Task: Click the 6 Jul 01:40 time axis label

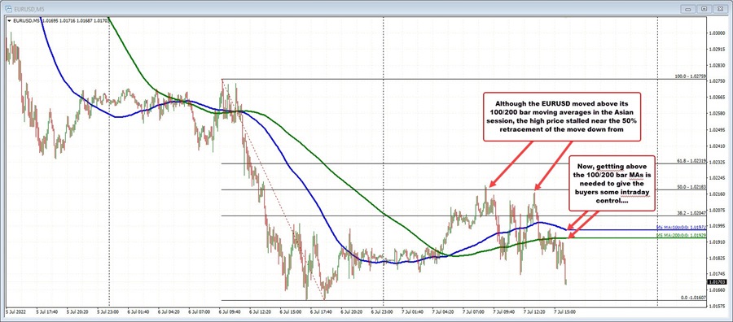Action: (139, 311)
